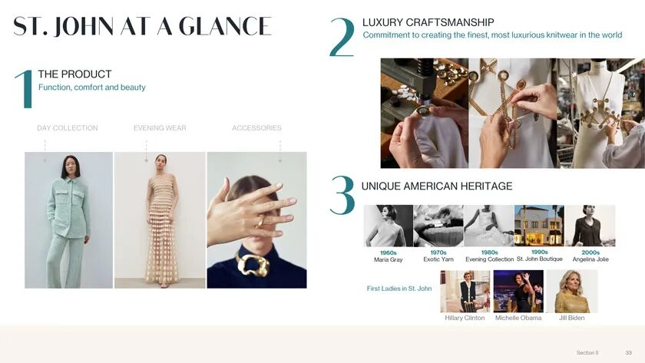The width and height of the screenshot is (645, 363).
Task: Select the First Ladies in St. John label
Action: (399, 289)
